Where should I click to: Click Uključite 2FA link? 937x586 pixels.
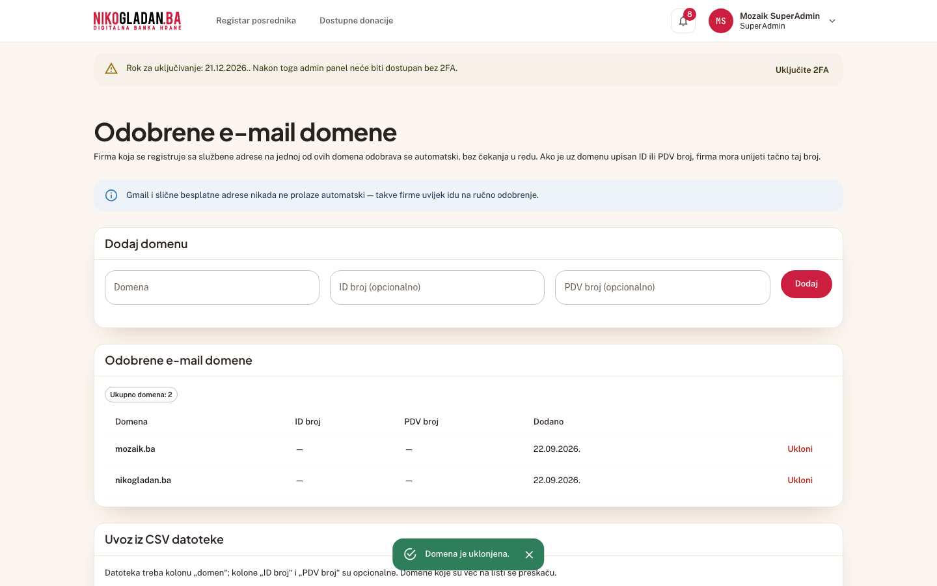click(x=802, y=70)
